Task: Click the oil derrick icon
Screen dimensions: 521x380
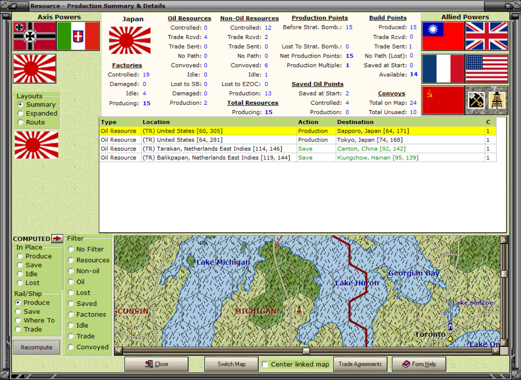Action: point(497,100)
